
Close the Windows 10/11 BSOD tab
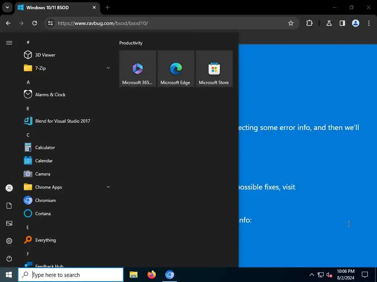pyautogui.click(x=94, y=8)
